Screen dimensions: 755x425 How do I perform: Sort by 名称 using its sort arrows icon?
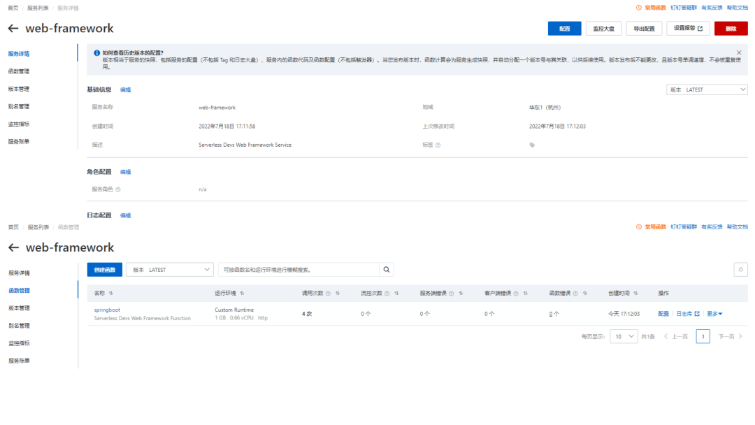[x=110, y=293]
